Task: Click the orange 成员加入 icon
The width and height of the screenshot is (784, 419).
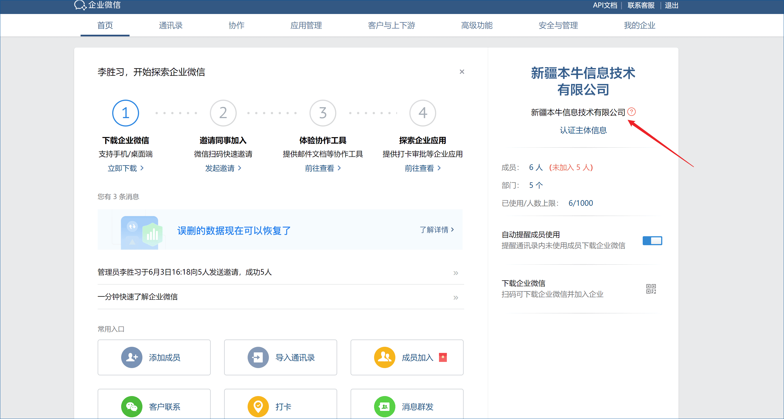Action: pyautogui.click(x=384, y=357)
